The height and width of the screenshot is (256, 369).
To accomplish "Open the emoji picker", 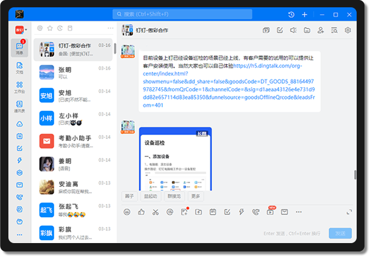I will pos(127,212).
